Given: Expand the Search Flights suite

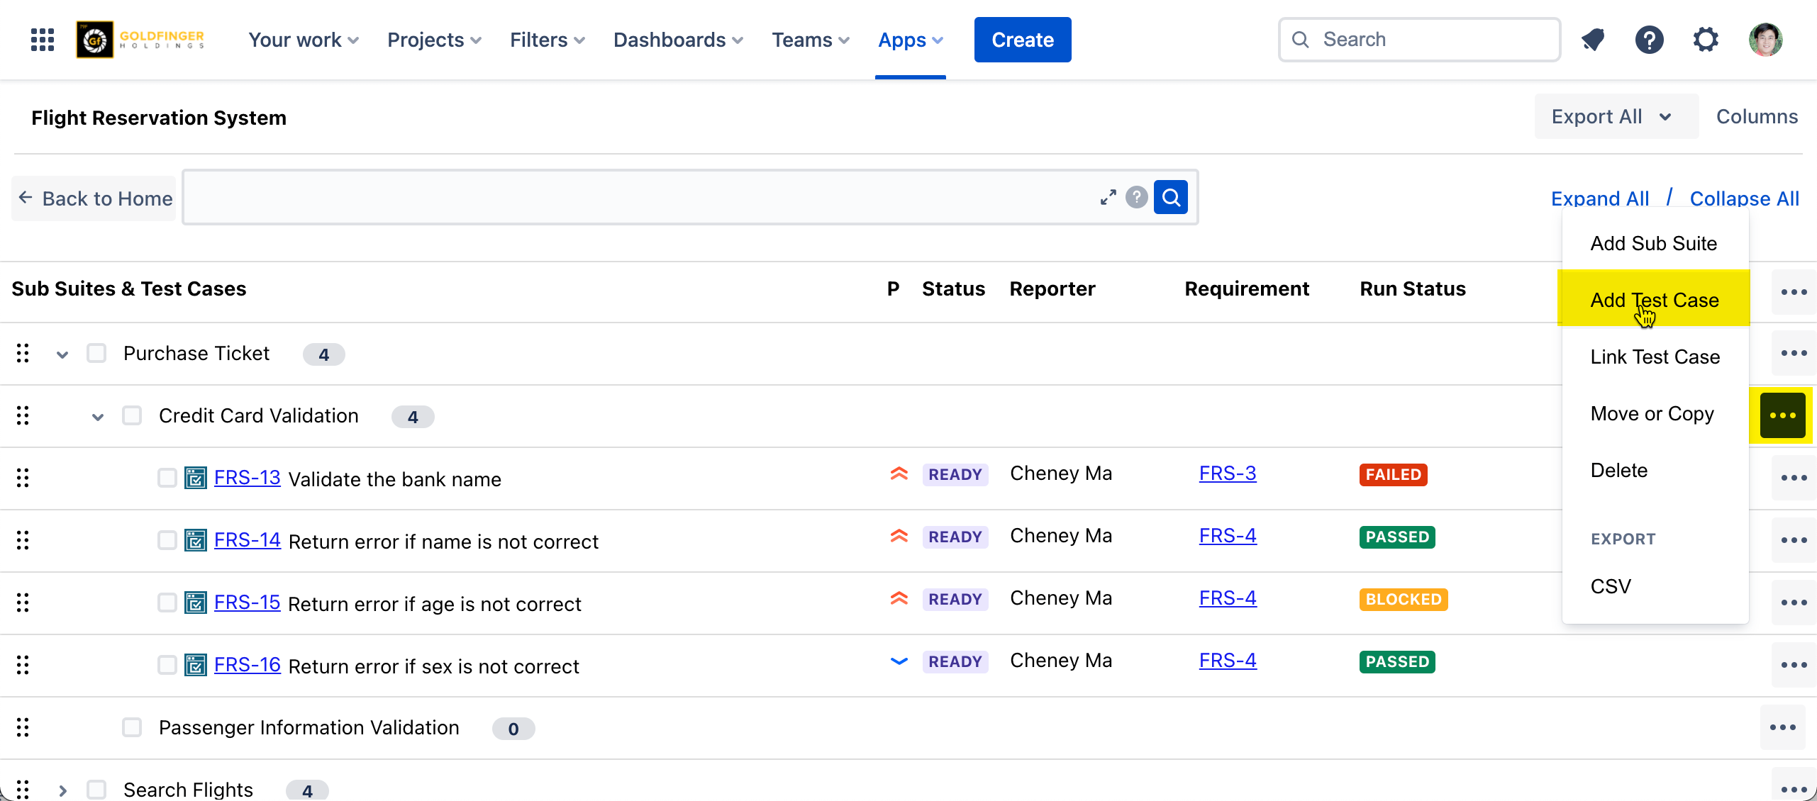Looking at the screenshot, I should click(x=62, y=790).
